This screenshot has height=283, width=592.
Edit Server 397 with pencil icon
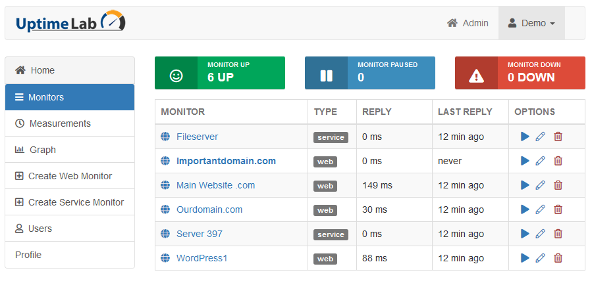pos(541,234)
